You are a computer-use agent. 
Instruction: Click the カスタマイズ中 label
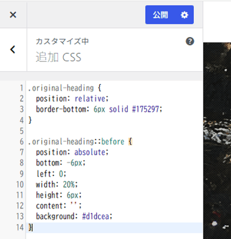point(62,41)
